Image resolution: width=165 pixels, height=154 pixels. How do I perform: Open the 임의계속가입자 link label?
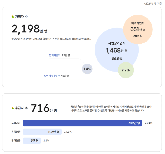(52, 76)
